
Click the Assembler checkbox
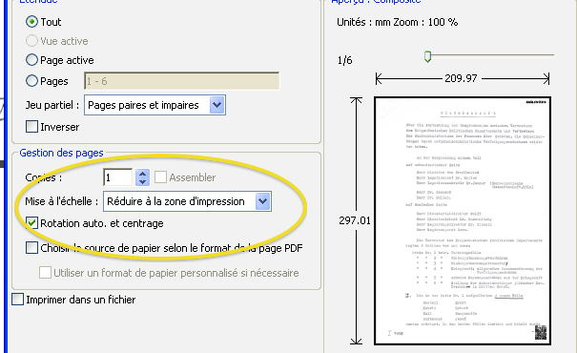[x=160, y=177]
